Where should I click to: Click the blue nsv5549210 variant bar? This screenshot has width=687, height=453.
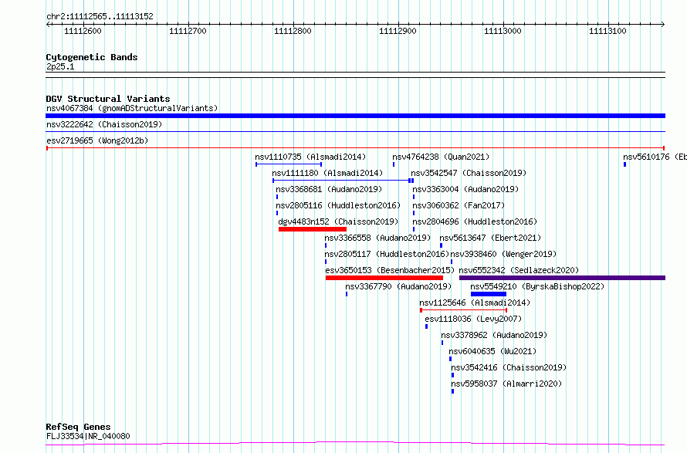point(489,294)
